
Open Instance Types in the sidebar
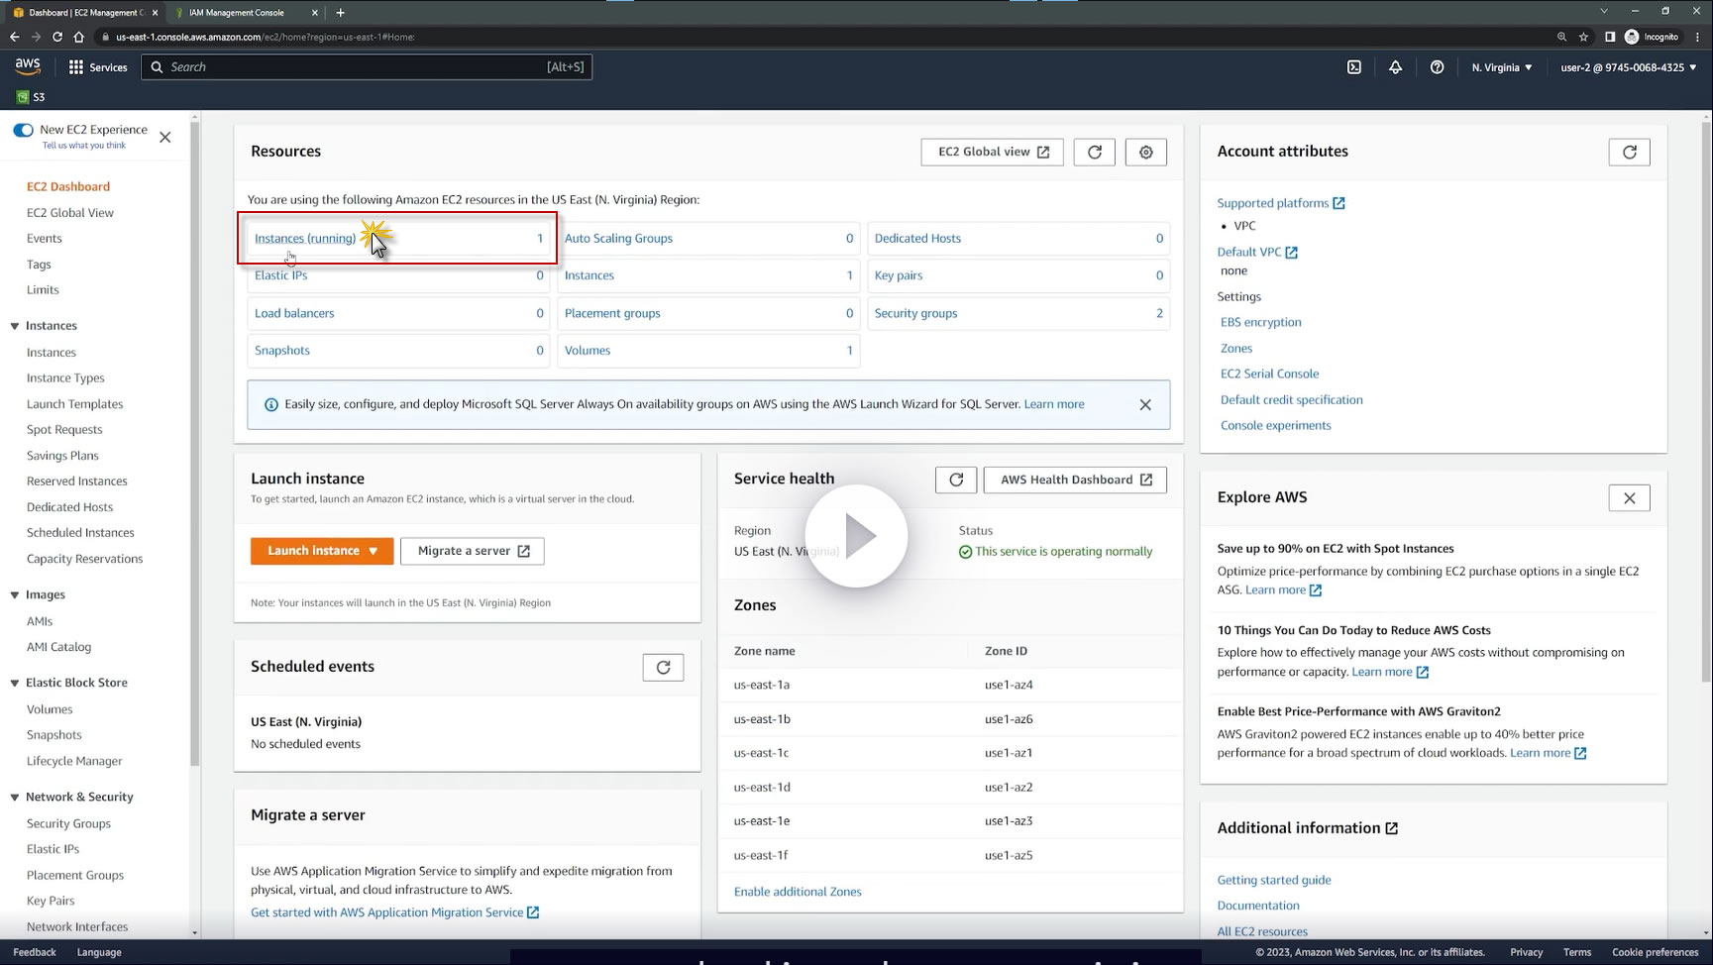65,378
